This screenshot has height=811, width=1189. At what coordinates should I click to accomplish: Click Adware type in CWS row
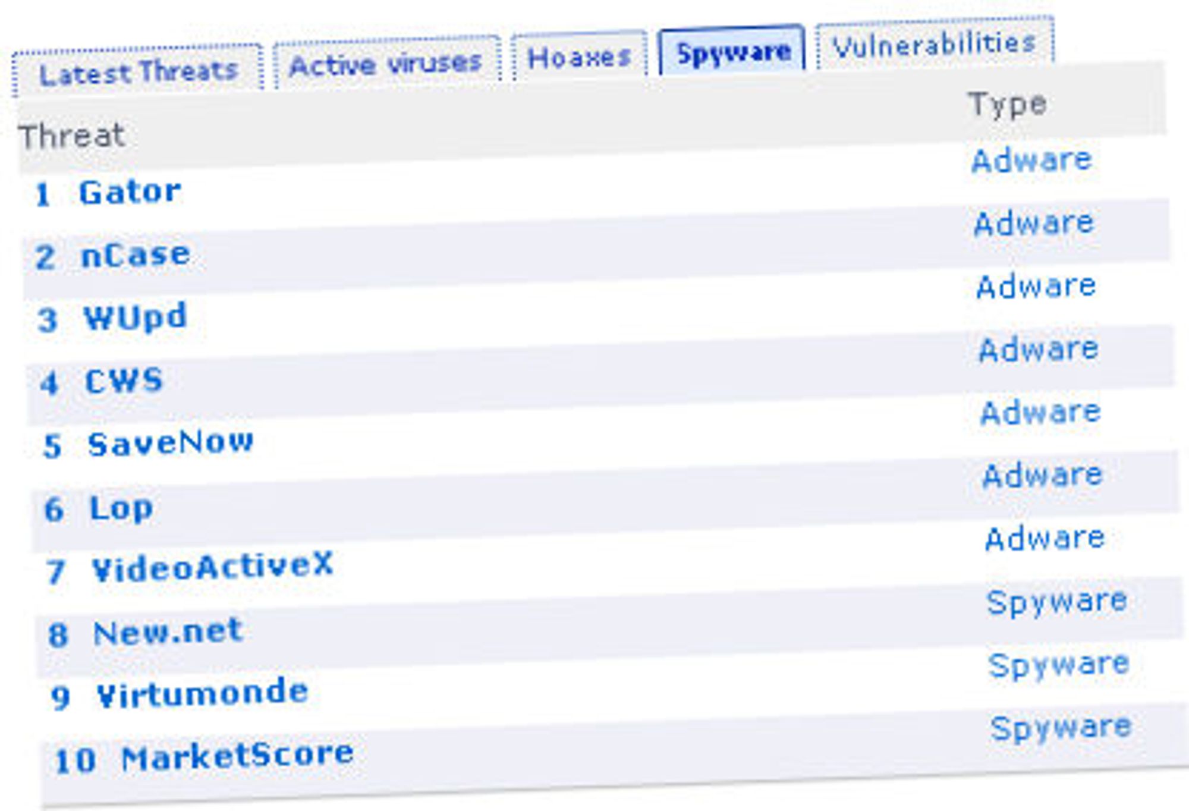1039,349
